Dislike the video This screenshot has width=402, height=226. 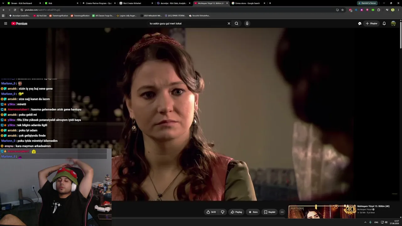(223, 212)
